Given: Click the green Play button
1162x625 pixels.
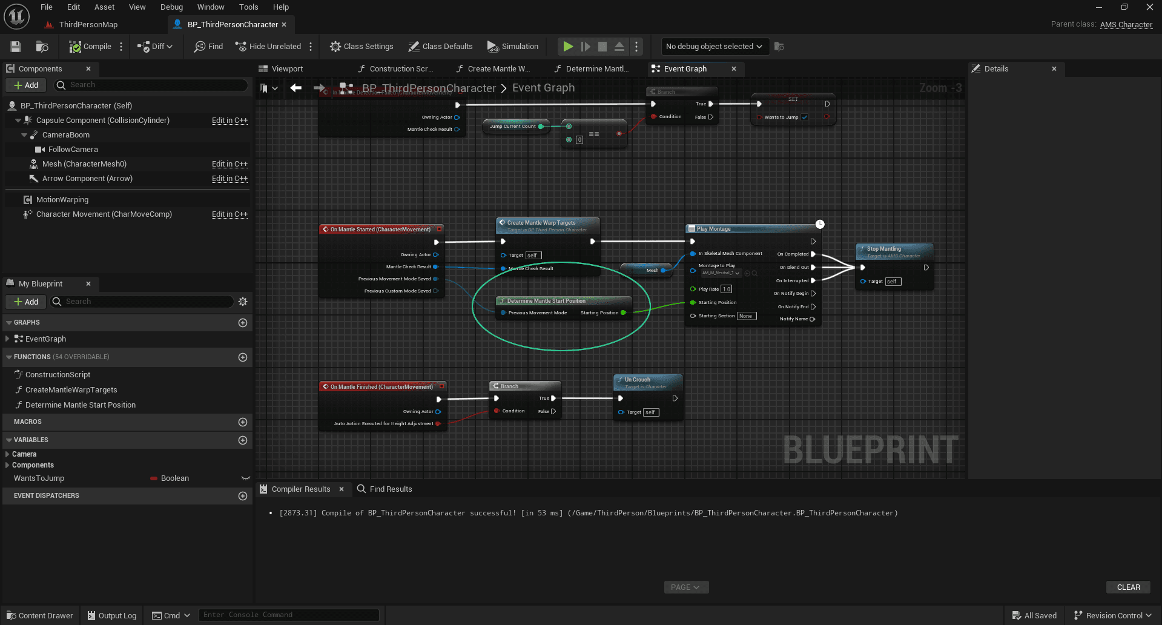Looking at the screenshot, I should click(x=568, y=47).
